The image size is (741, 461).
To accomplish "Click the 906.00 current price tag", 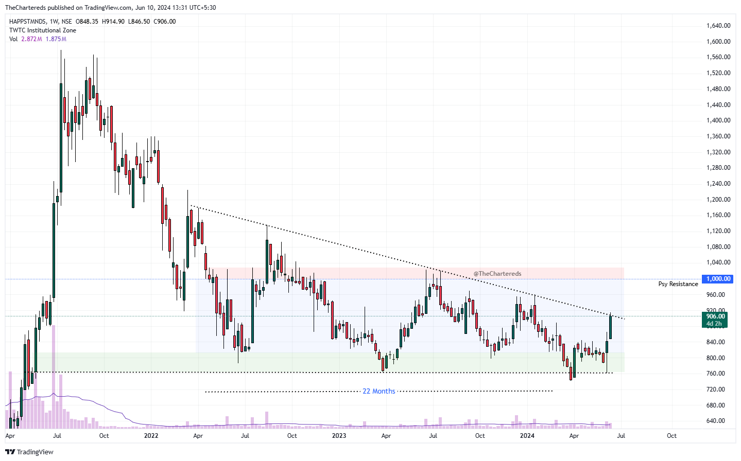I will click(716, 316).
